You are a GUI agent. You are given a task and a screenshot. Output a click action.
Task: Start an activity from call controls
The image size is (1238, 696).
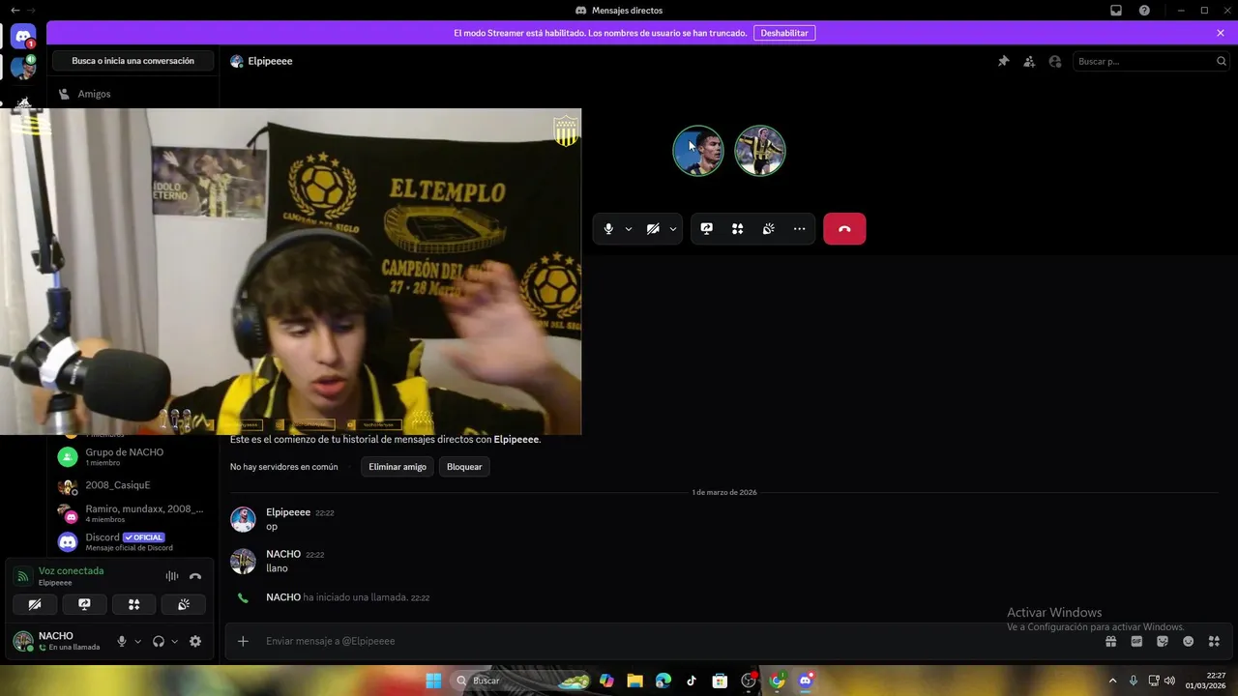[x=738, y=229]
